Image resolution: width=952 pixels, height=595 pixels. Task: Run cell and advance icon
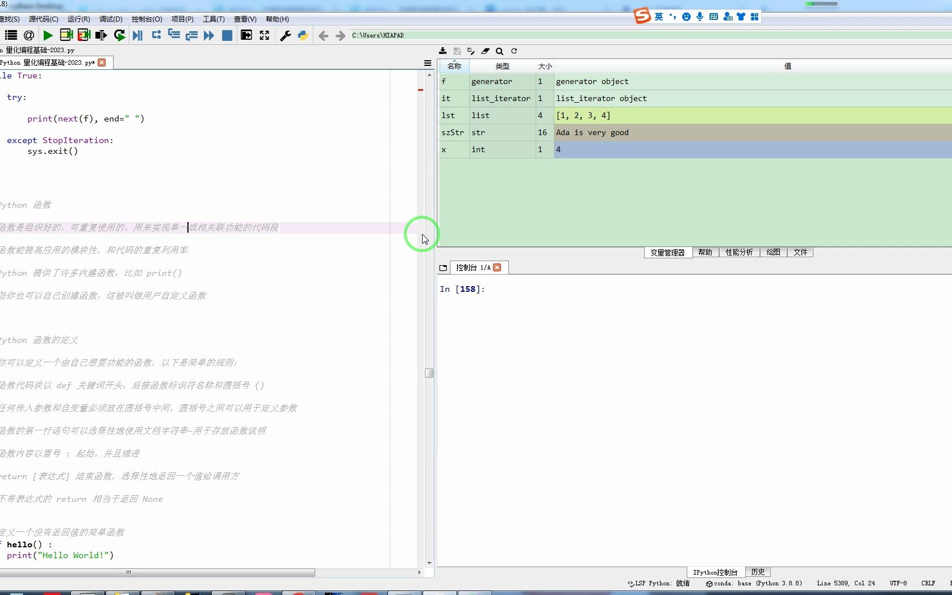[x=84, y=35]
